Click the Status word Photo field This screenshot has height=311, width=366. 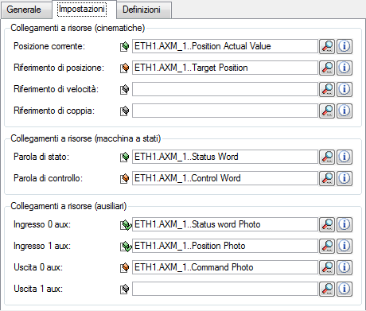[225, 224]
